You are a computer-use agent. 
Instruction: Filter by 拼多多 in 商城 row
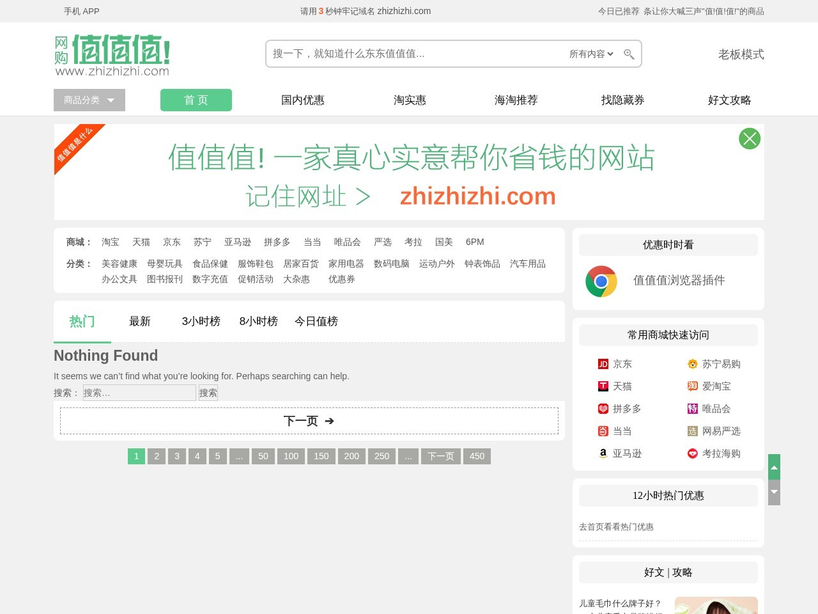click(277, 242)
